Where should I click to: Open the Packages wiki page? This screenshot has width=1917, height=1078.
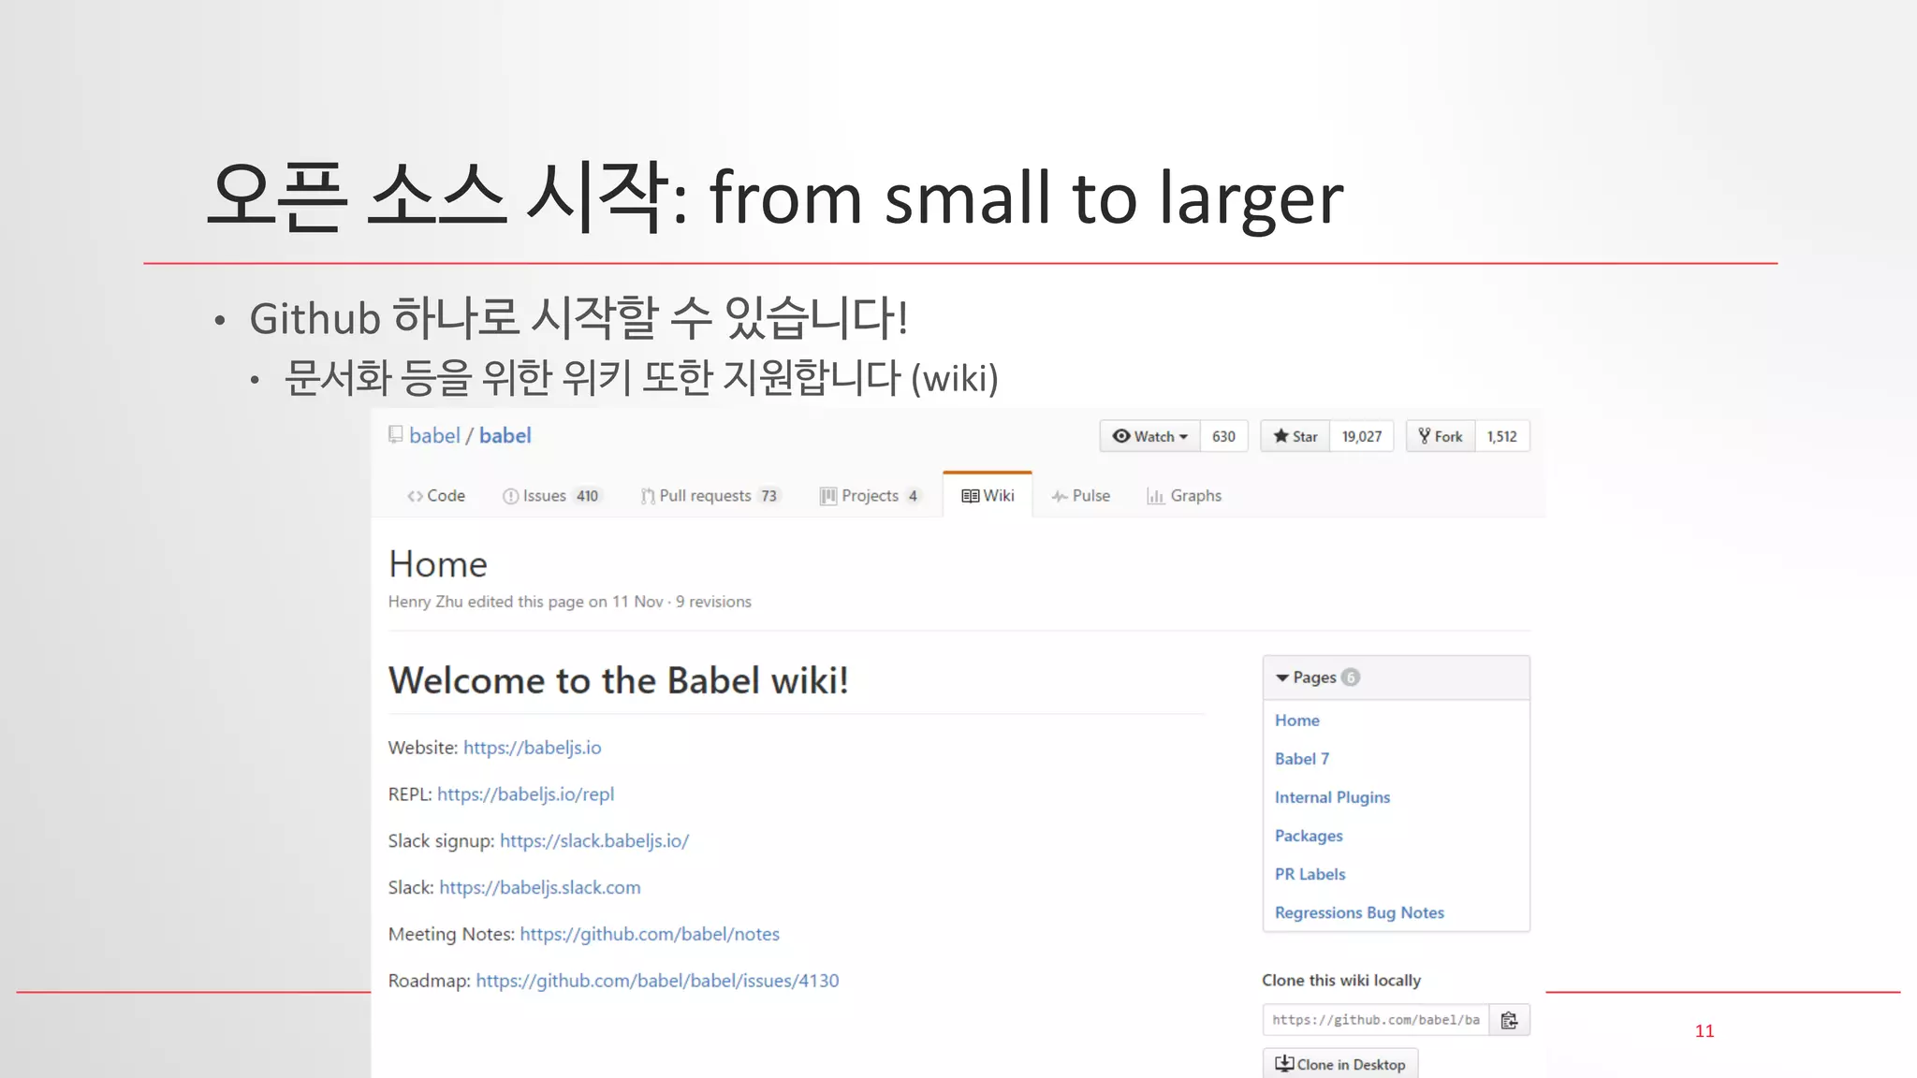(1309, 836)
